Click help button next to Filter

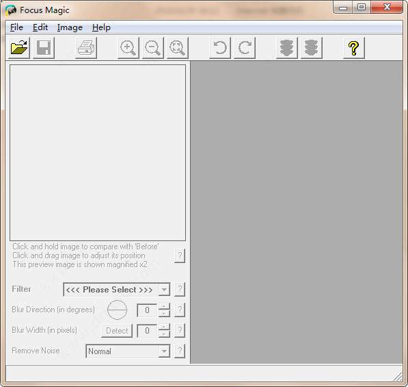pos(180,289)
